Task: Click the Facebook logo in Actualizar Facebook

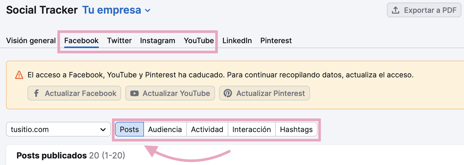Action: [36, 93]
